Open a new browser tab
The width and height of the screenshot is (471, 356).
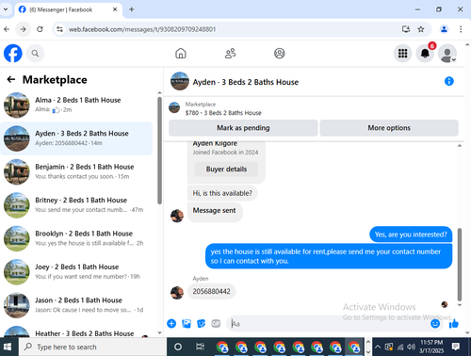tap(132, 9)
